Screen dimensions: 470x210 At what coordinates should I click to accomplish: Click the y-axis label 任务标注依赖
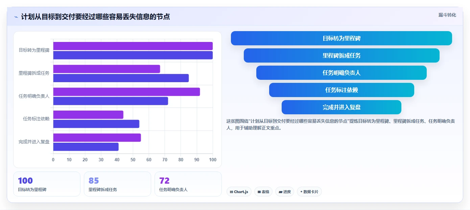tap(36, 119)
